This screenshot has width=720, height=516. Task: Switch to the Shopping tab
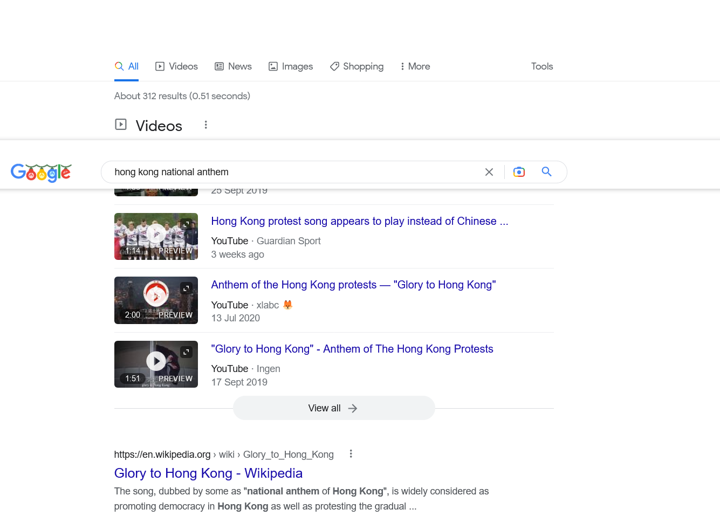point(356,66)
